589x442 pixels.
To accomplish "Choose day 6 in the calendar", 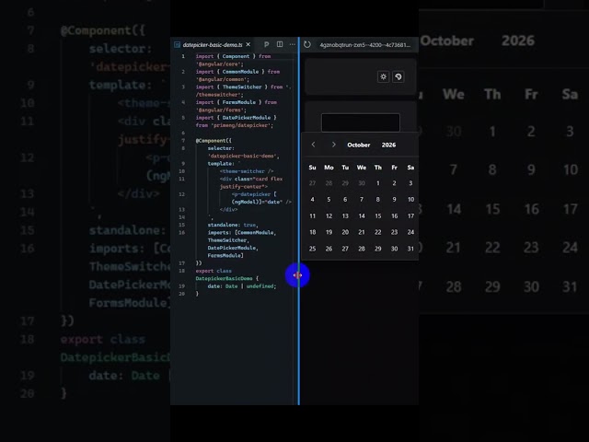I will click(x=345, y=200).
